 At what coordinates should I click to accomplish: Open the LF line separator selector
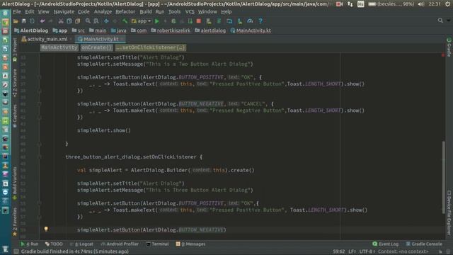point(352,251)
